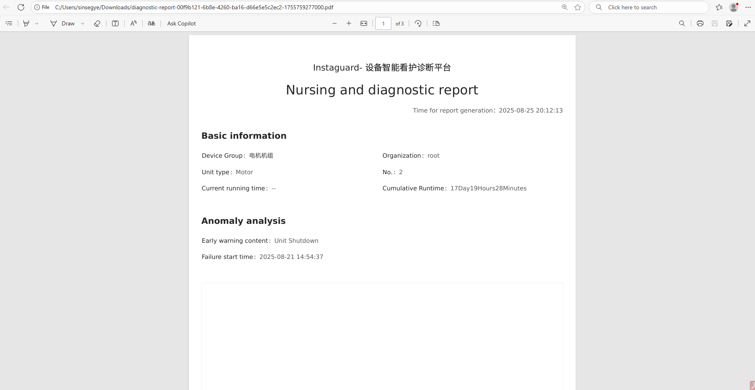
Task: Focus the page number input field
Action: pos(383,23)
